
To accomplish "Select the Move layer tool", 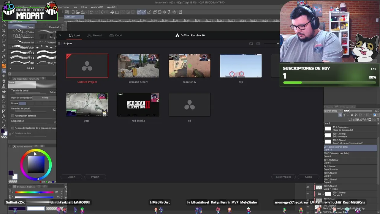I will (x=4, y=36).
